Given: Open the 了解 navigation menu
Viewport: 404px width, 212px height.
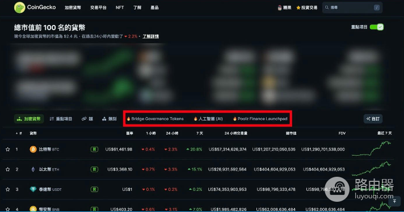Looking at the screenshot, I should [137, 8].
